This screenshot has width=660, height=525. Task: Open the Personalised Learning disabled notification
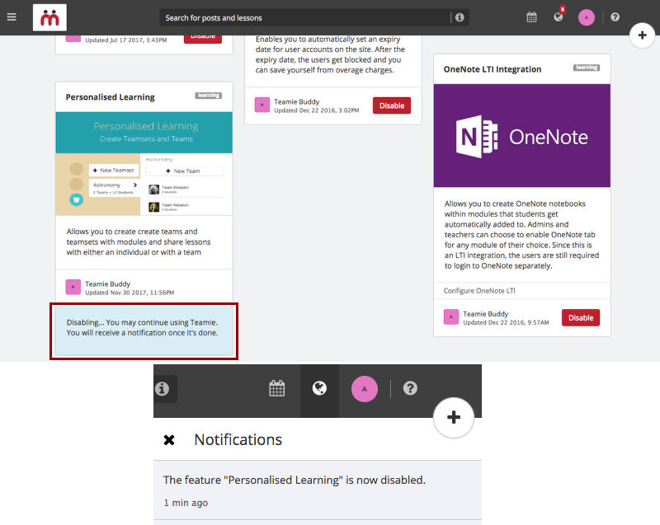tap(318, 490)
